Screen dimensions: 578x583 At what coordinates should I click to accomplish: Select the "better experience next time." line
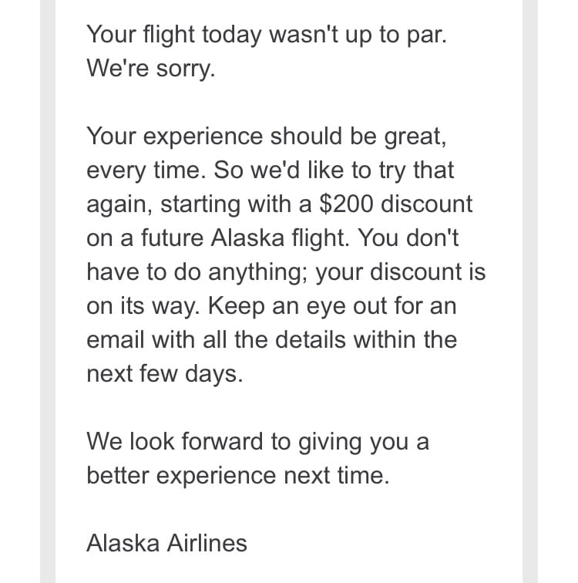coord(238,475)
